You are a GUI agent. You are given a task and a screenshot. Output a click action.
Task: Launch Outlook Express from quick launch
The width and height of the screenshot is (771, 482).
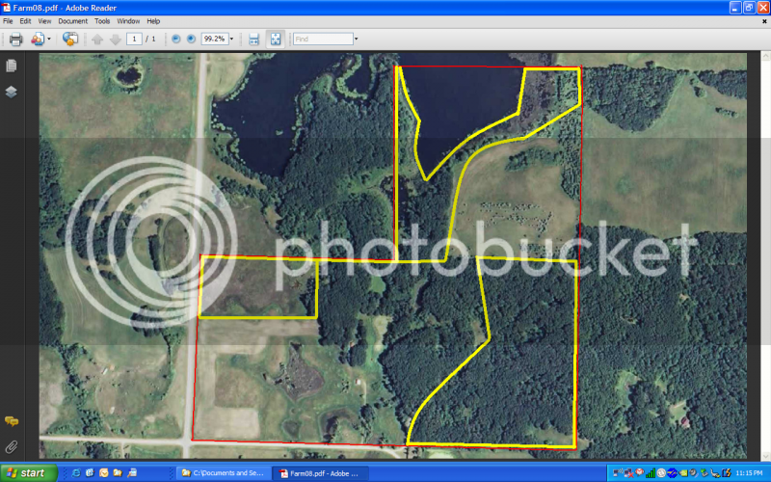(90, 473)
